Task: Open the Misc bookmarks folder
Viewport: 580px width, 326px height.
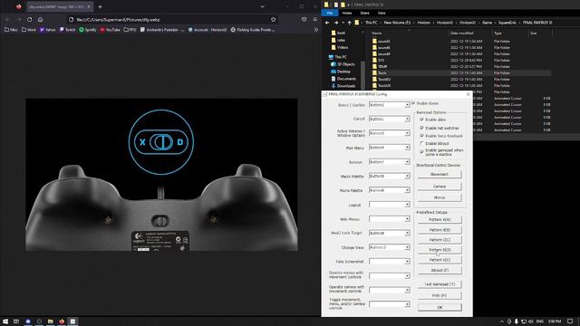Action: pos(11,30)
